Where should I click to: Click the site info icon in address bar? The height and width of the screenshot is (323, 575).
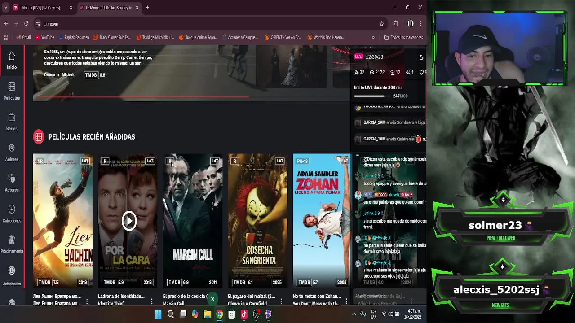[38, 24]
